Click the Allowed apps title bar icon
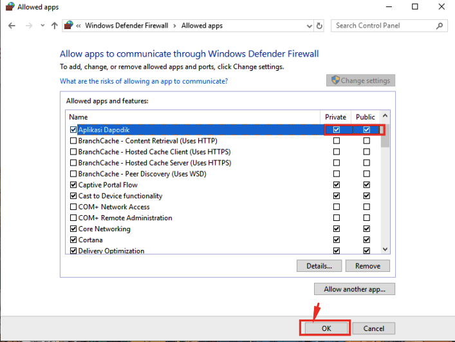The height and width of the screenshot is (342, 455). tap(10, 6)
